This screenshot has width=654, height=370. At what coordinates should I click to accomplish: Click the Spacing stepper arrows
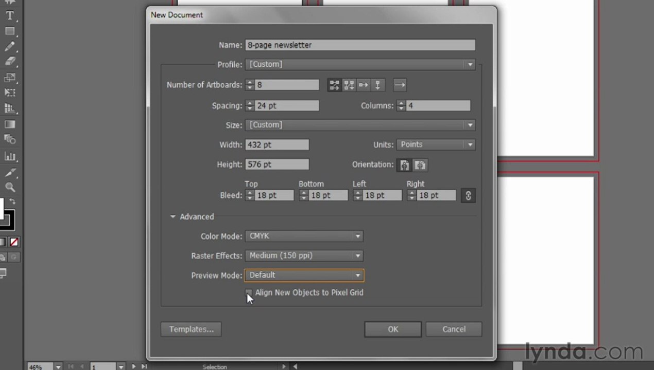tap(250, 106)
